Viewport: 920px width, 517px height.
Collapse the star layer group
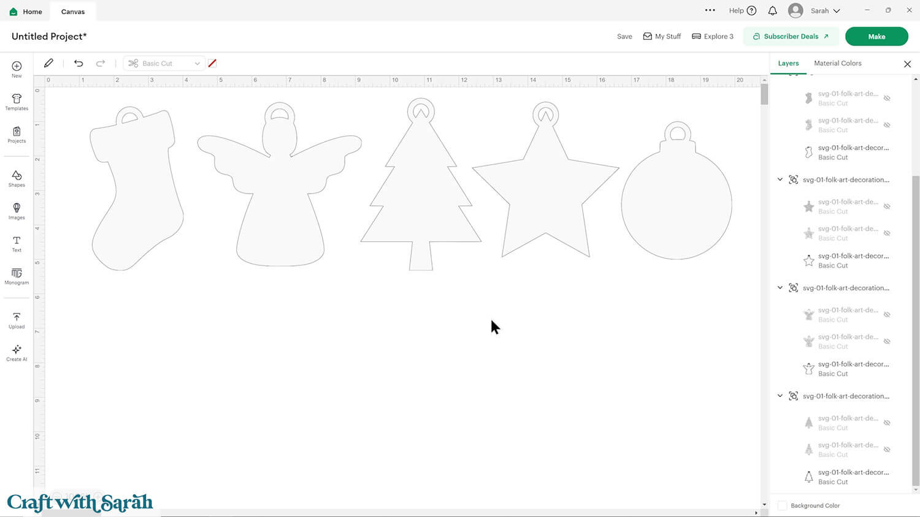780,179
